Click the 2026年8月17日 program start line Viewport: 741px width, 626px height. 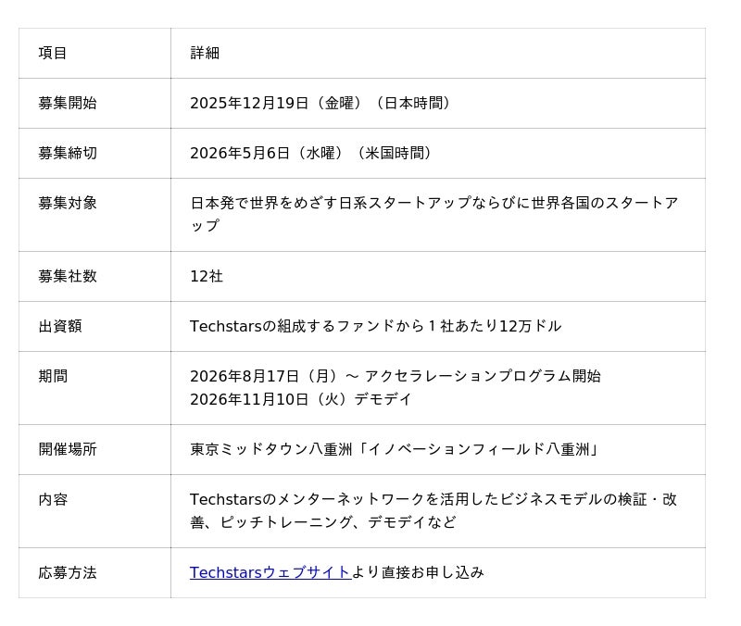tap(395, 376)
